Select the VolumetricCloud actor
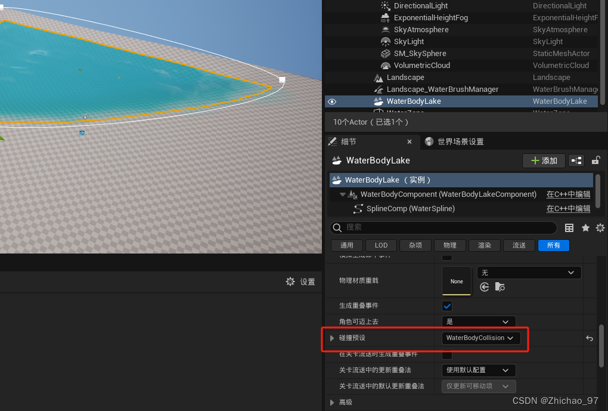The width and height of the screenshot is (608, 411). pos(461,66)
